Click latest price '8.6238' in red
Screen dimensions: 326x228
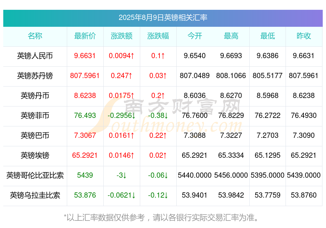coord(85,96)
